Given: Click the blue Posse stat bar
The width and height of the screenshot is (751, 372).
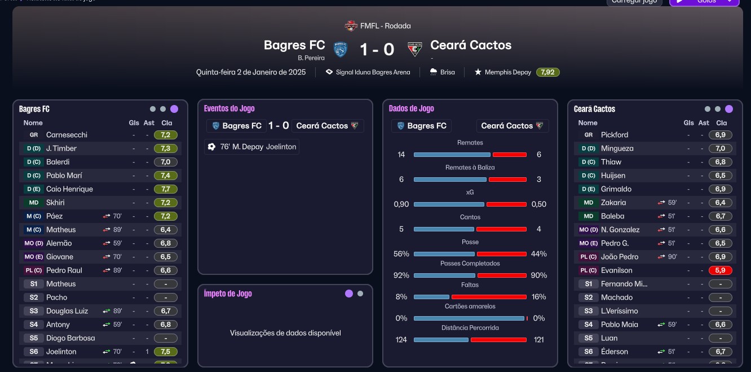Looking at the screenshot, I should [444, 254].
